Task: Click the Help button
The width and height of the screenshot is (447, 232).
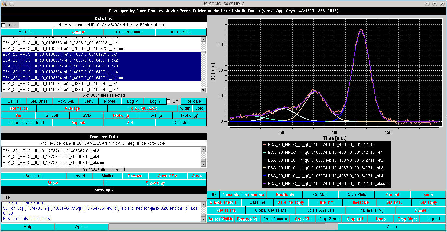Action: [28, 227]
